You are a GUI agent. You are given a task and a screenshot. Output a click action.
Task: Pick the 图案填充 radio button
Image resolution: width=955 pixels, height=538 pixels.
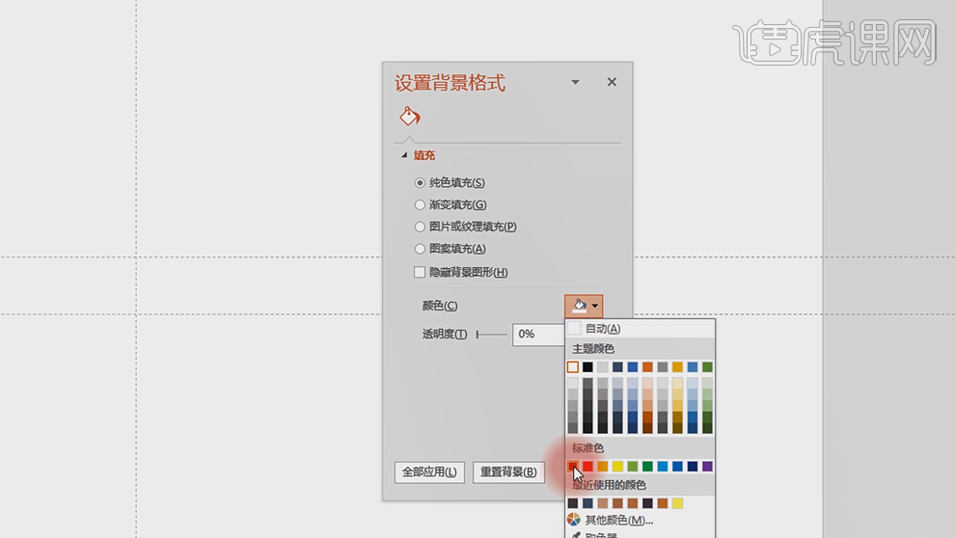pos(420,249)
